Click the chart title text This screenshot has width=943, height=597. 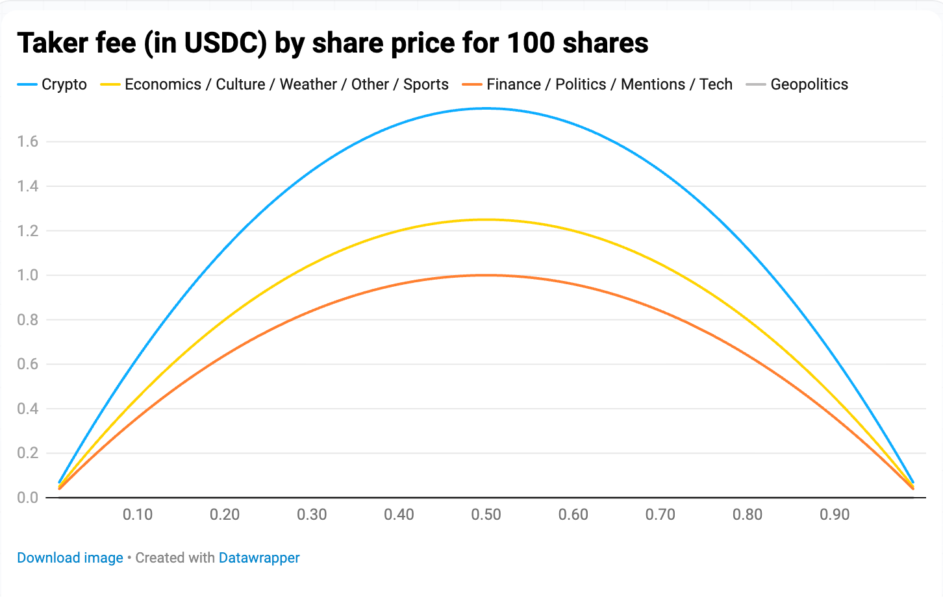point(333,43)
